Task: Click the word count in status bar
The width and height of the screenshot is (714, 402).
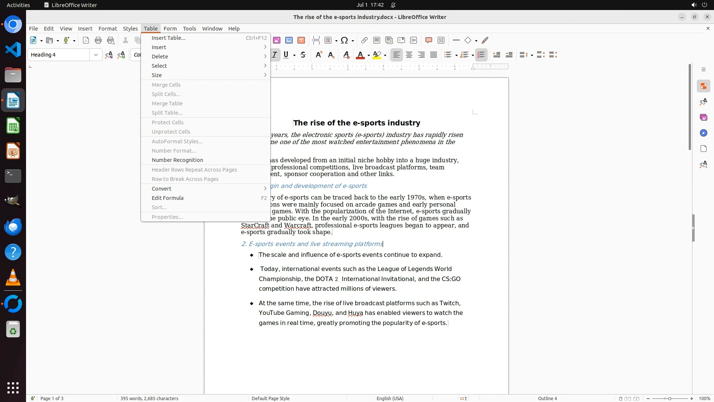Action: click(149, 398)
